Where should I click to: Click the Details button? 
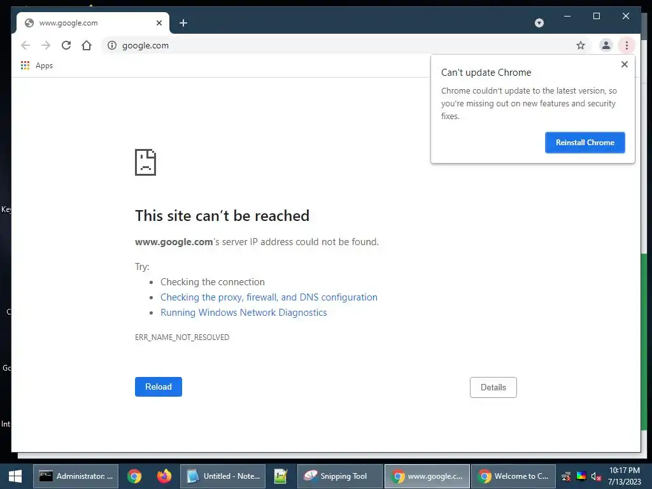click(x=493, y=388)
